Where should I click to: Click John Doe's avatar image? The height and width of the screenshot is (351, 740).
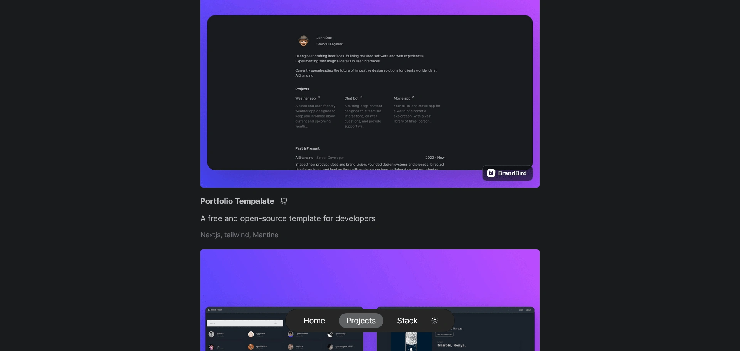(x=303, y=41)
